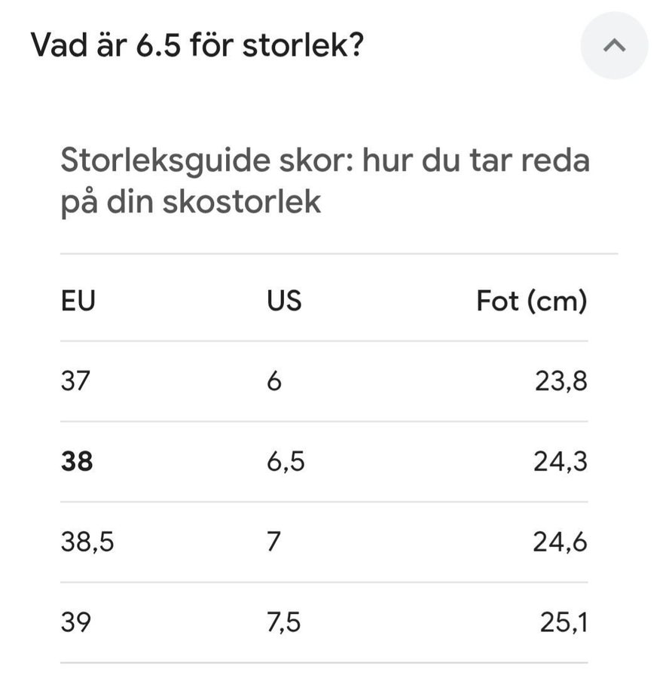Click foot length 24,6 value
This screenshot has height=678, width=672.
[x=560, y=542]
